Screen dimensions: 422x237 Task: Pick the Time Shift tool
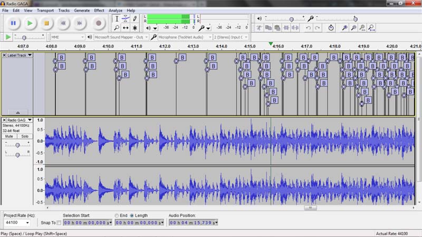click(x=126, y=28)
